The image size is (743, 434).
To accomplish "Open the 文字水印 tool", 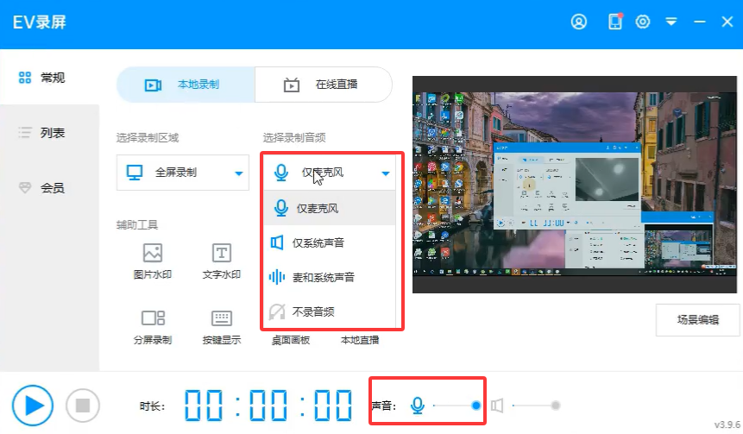I will click(x=221, y=261).
